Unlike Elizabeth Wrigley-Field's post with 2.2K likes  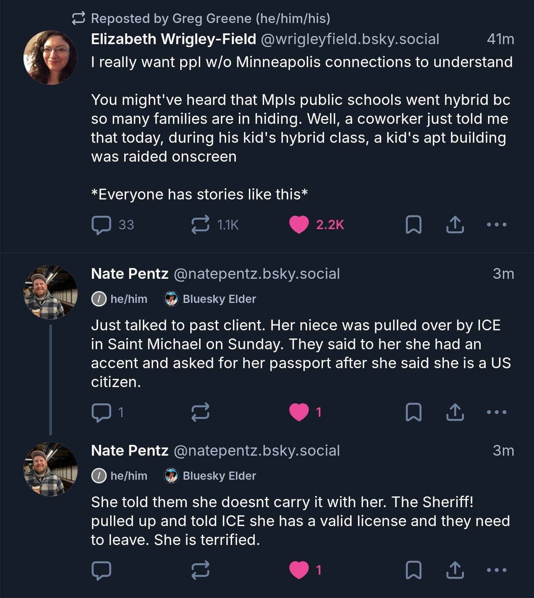click(299, 225)
